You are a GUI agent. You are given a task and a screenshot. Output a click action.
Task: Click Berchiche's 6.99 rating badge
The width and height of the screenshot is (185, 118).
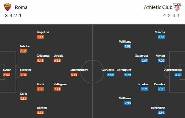point(161,112)
